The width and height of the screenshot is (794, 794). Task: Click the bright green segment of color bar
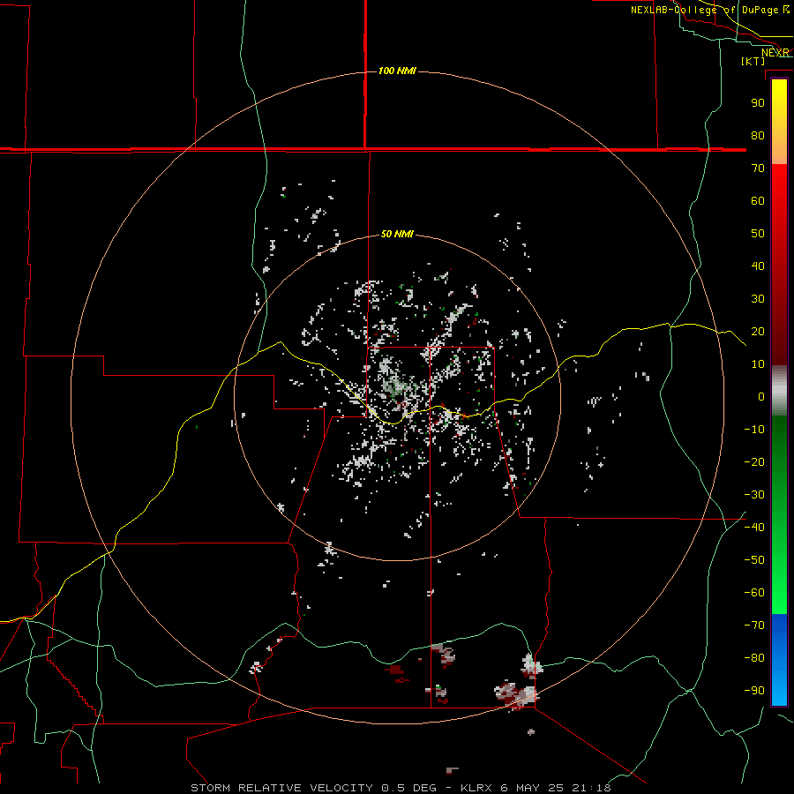pos(779,573)
